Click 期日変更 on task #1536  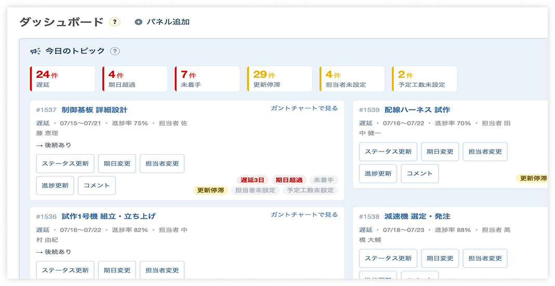coord(117,270)
